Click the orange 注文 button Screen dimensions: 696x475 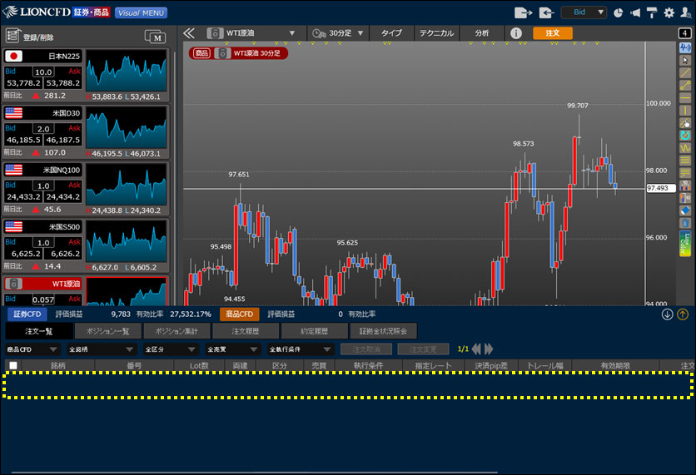pyautogui.click(x=552, y=33)
